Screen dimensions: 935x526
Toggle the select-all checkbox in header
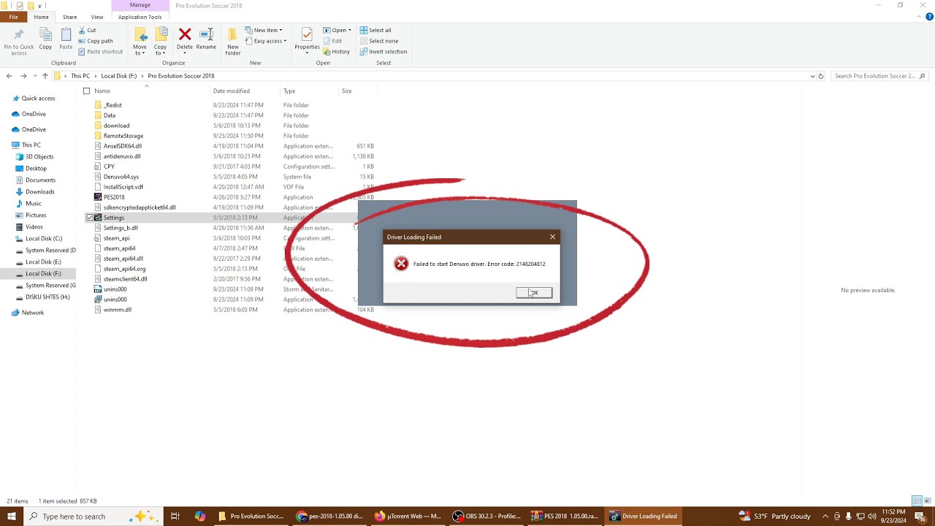click(x=86, y=91)
